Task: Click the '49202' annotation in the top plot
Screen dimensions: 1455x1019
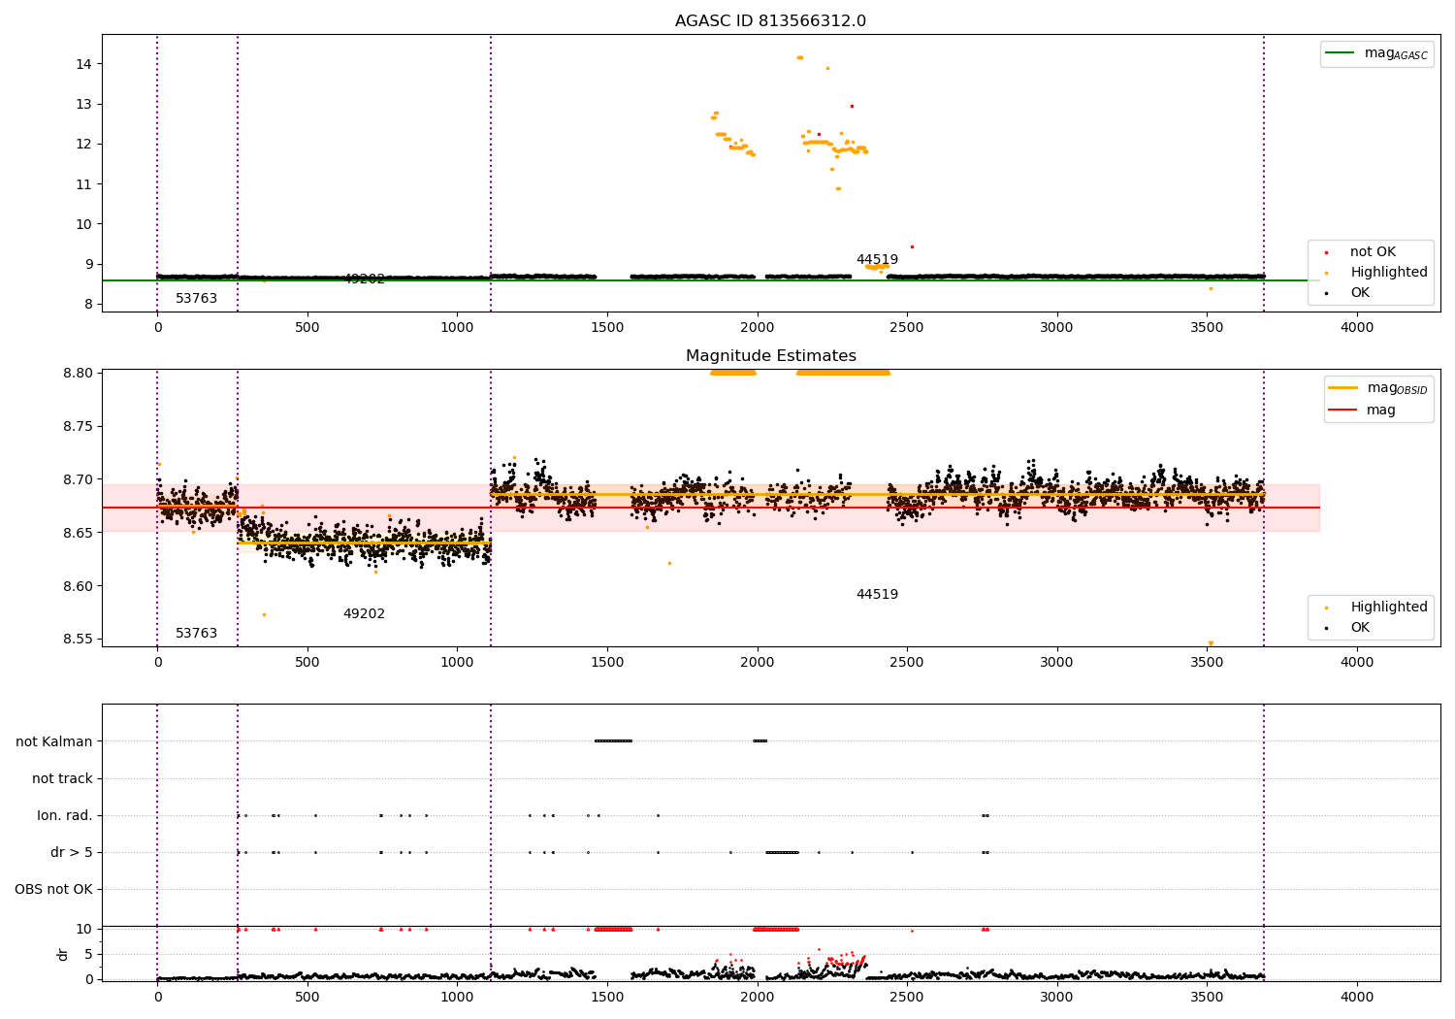Action: tap(364, 279)
